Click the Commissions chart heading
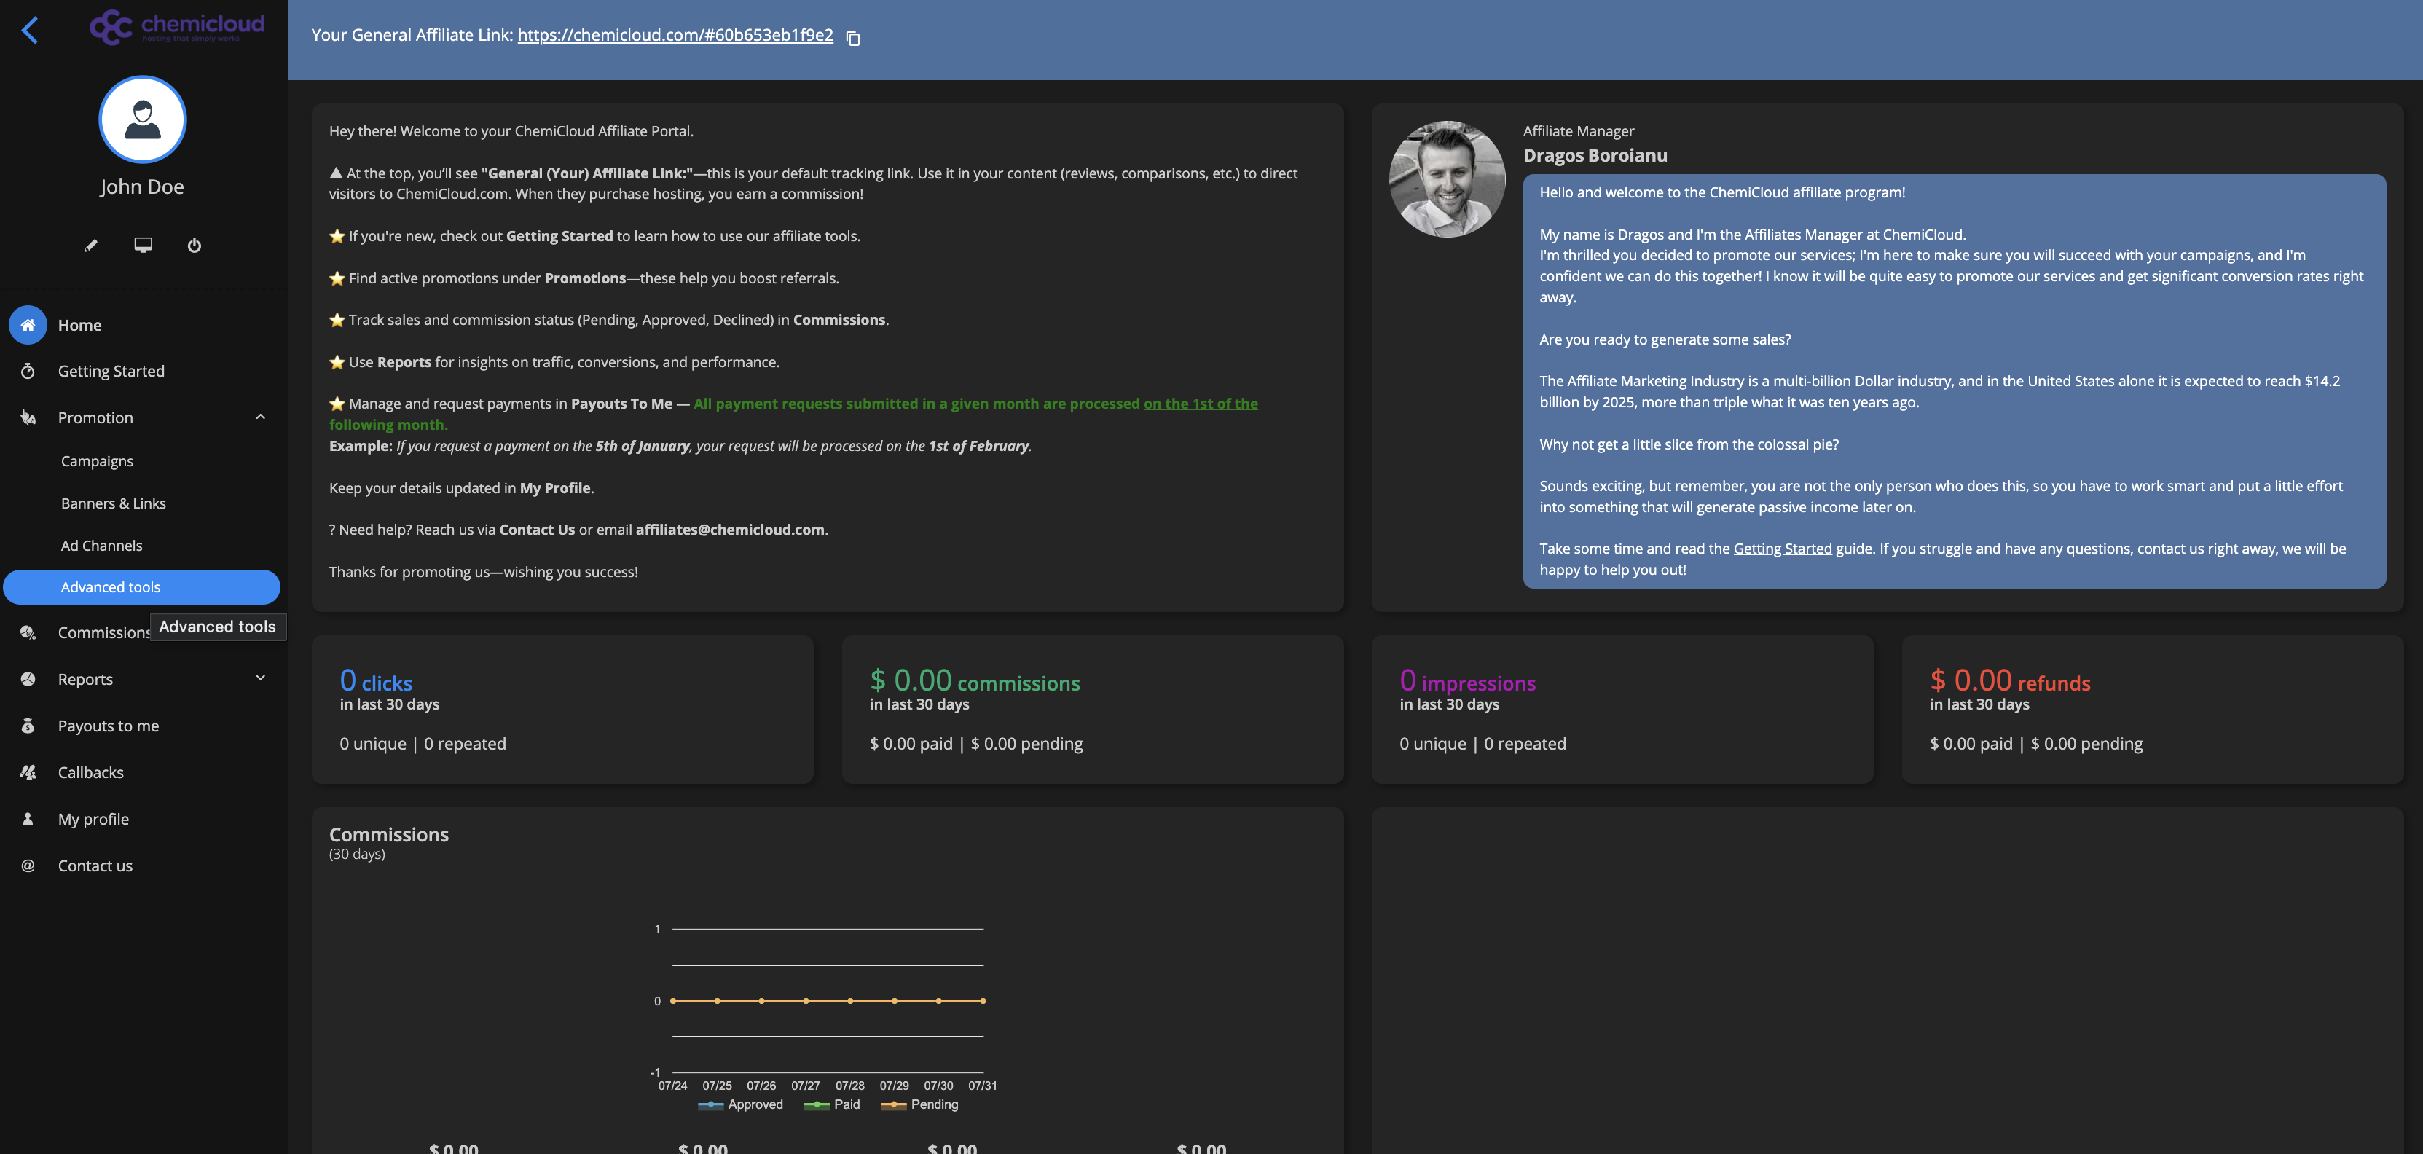Image resolution: width=2423 pixels, height=1154 pixels. tap(388, 834)
